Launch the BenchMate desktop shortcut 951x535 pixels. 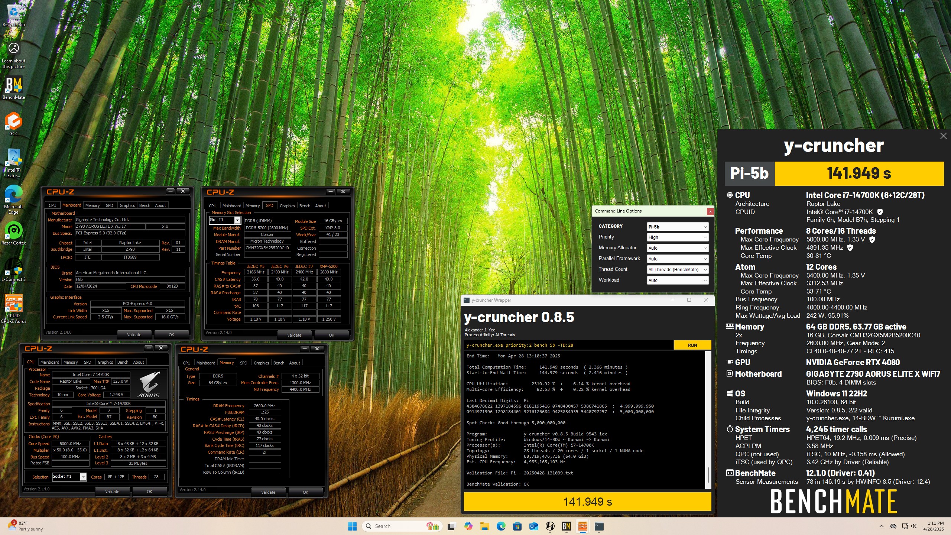tap(13, 88)
